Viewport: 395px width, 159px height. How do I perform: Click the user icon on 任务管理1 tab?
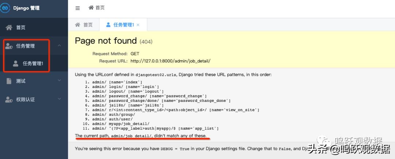coord(108,25)
